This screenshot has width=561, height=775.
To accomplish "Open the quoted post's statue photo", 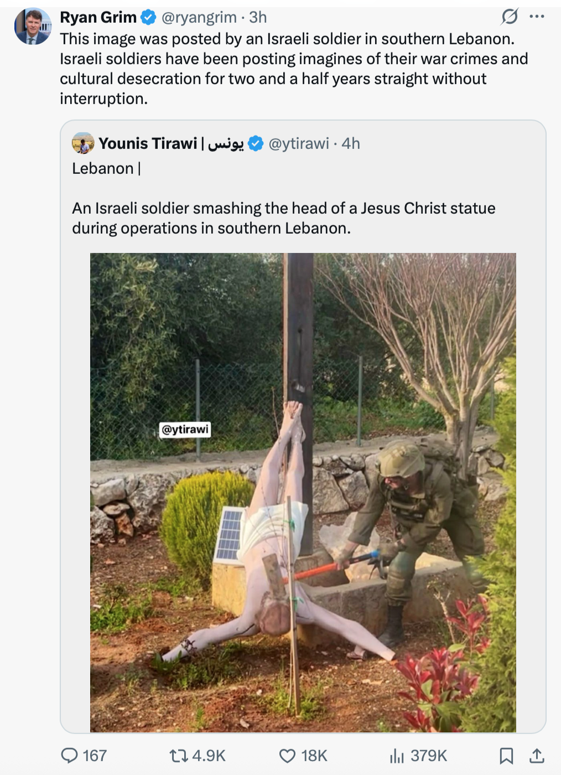I will coord(303,493).
